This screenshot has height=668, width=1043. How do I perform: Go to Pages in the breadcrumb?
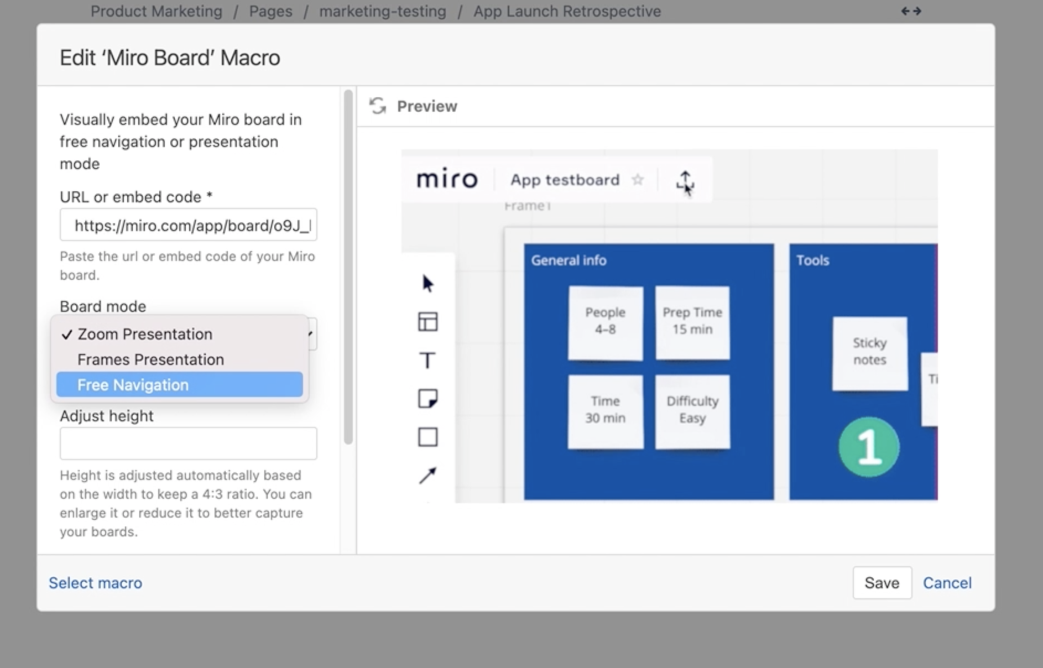[270, 11]
